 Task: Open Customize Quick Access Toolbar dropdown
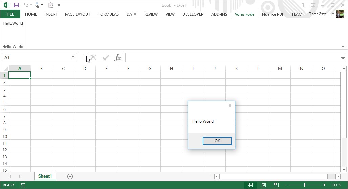[59, 5]
